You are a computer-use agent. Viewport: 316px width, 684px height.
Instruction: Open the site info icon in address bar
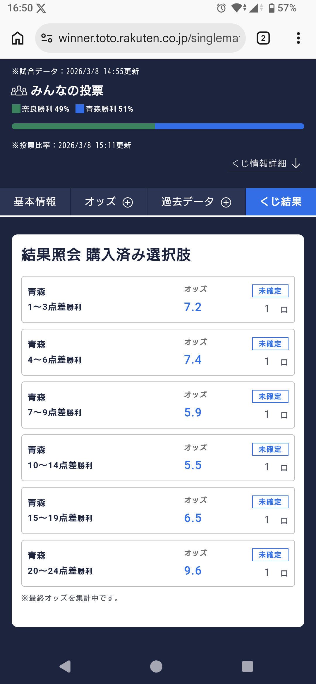(x=47, y=38)
